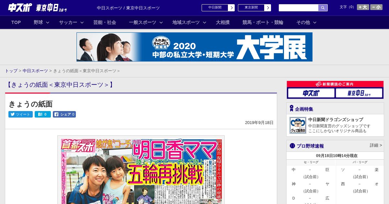The width and height of the screenshot is (389, 204).
Task: Select the セ・リーグ column header
Action: (311, 162)
